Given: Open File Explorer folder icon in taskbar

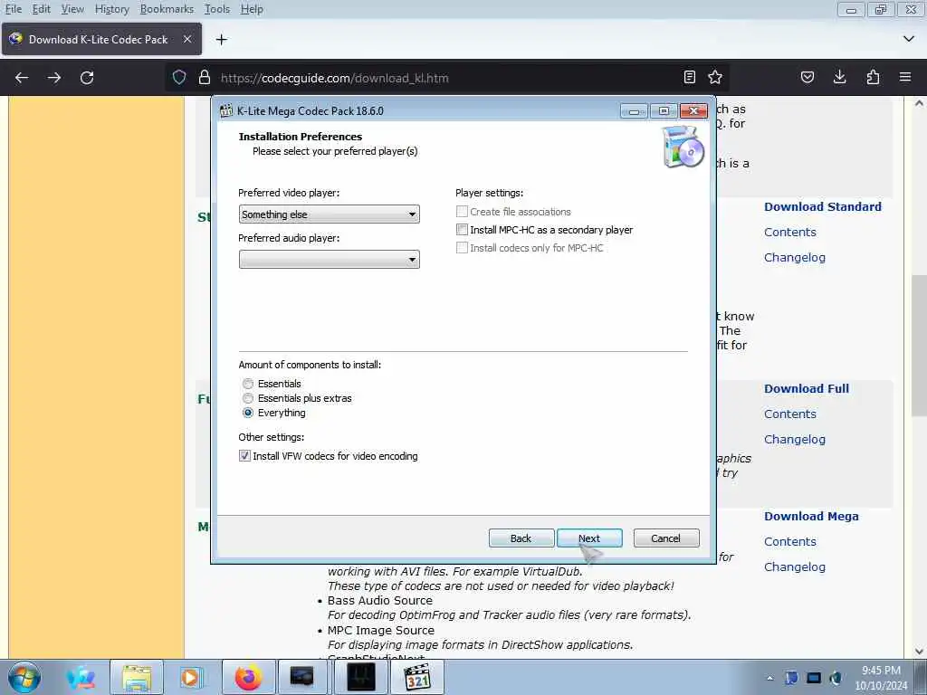Looking at the screenshot, I should 138,677.
